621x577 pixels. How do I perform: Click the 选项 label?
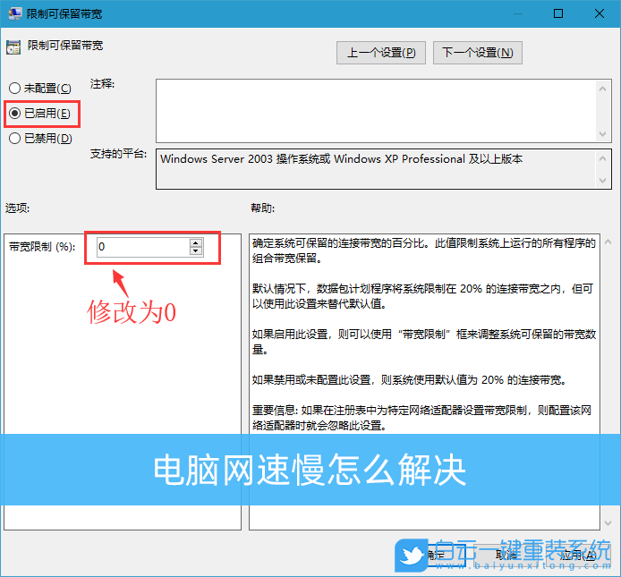click(x=17, y=208)
